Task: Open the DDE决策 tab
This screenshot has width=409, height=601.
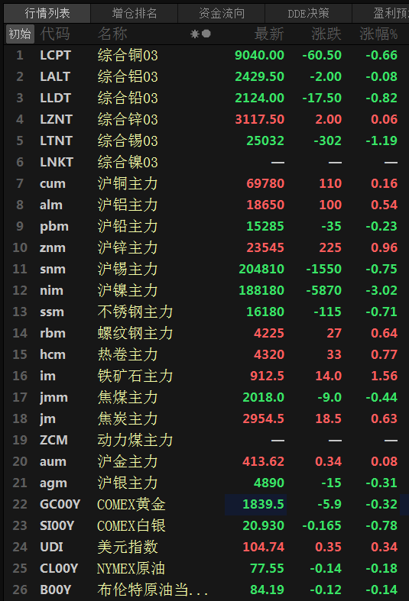Action: tap(309, 14)
